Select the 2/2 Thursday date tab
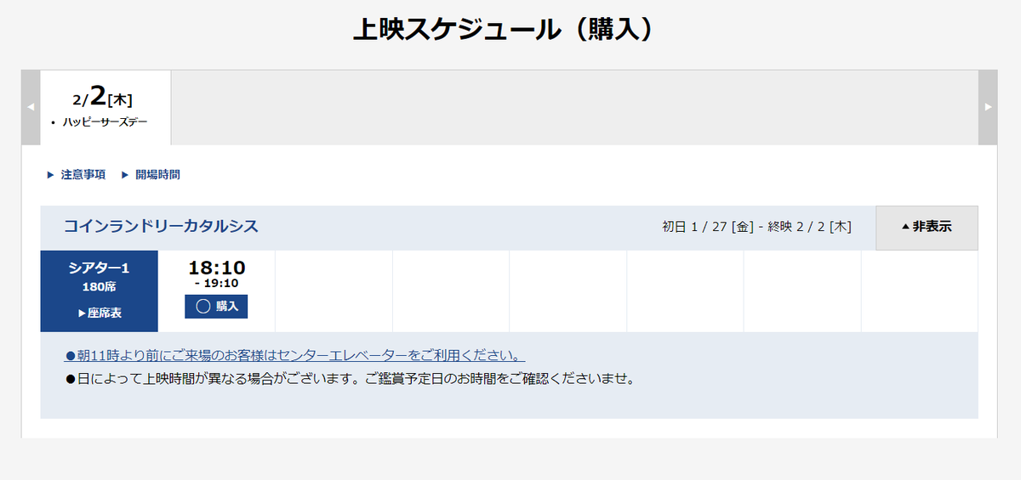Screen dimensions: 1021x480 click(x=106, y=107)
